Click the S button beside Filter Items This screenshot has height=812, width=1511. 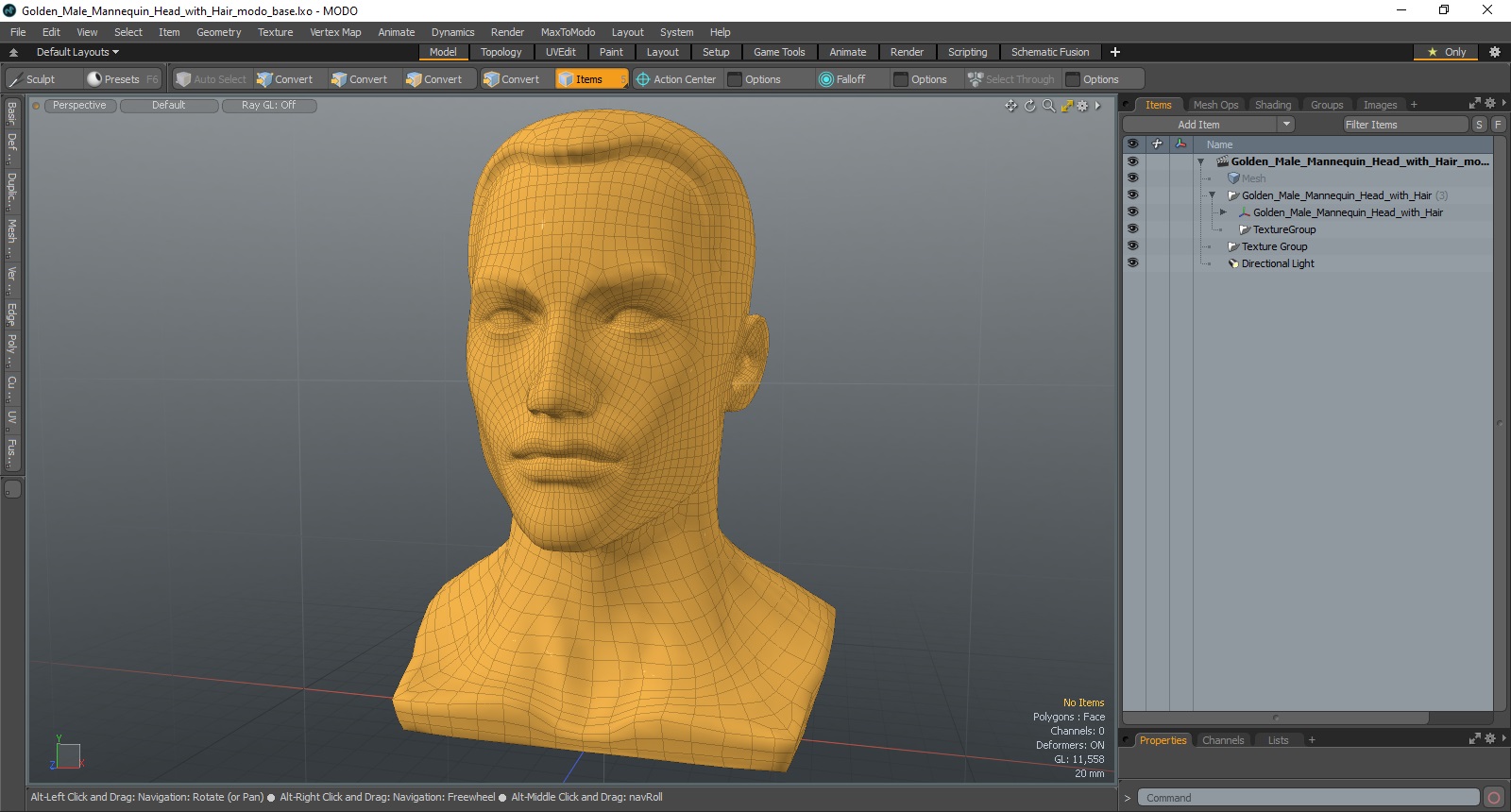pos(1479,125)
